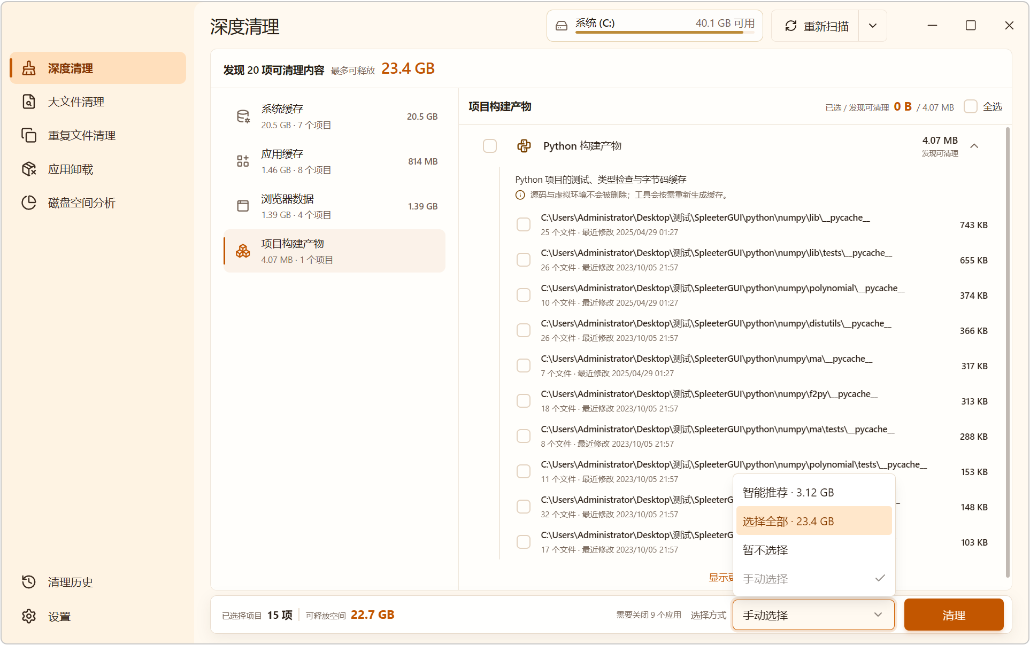Check numpy\lib\__pycache__ 743 KB row
The image size is (1030, 645).
pyautogui.click(x=524, y=224)
